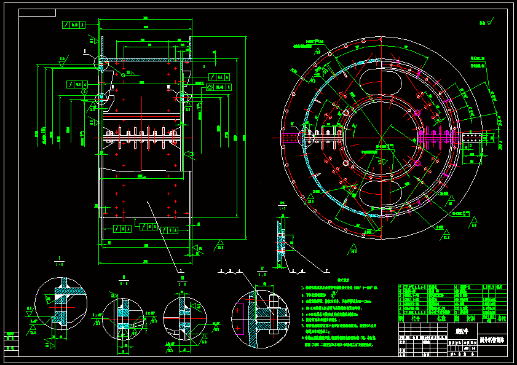Click the "备注" column header in parts list
The image size is (517, 365).
click(x=502, y=319)
